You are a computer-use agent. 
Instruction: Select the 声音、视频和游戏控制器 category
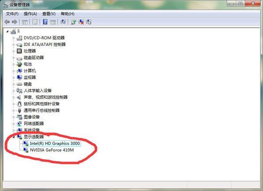[46, 97]
